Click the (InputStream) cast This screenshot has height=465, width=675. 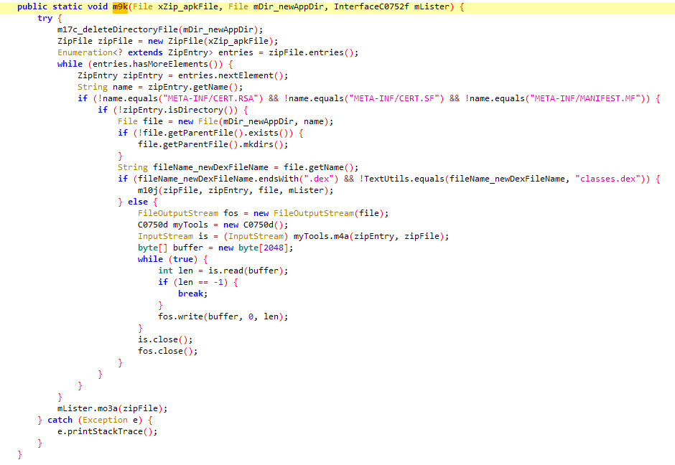pyautogui.click(x=255, y=236)
